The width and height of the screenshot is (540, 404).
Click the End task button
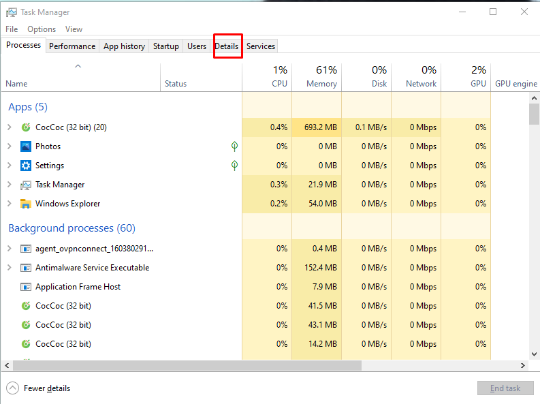click(x=505, y=388)
